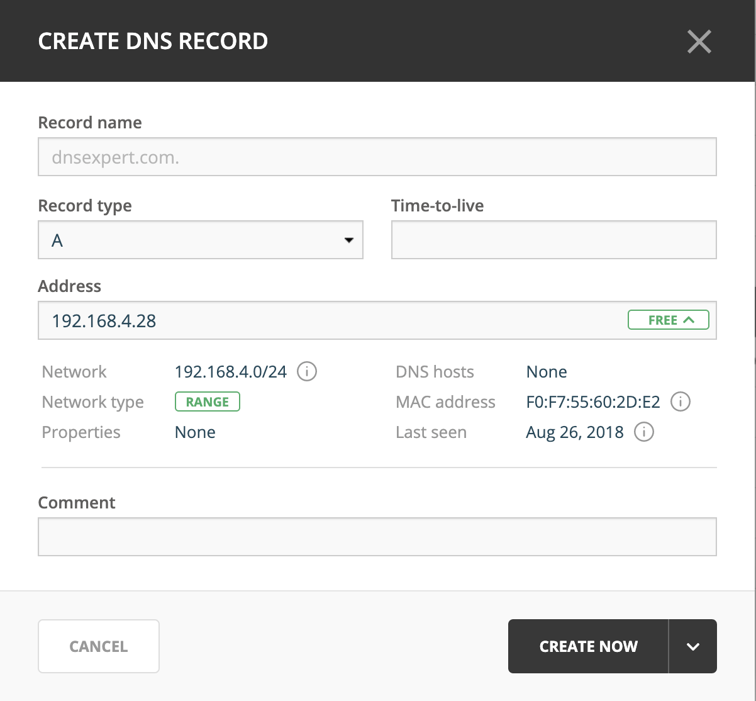
Task: Click the Create DNS Record title text
Action: tap(153, 42)
